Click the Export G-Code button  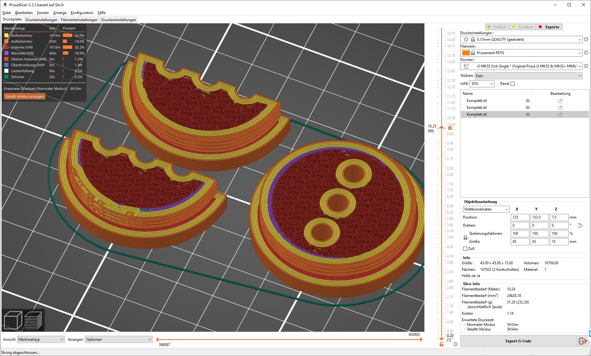[518, 341]
